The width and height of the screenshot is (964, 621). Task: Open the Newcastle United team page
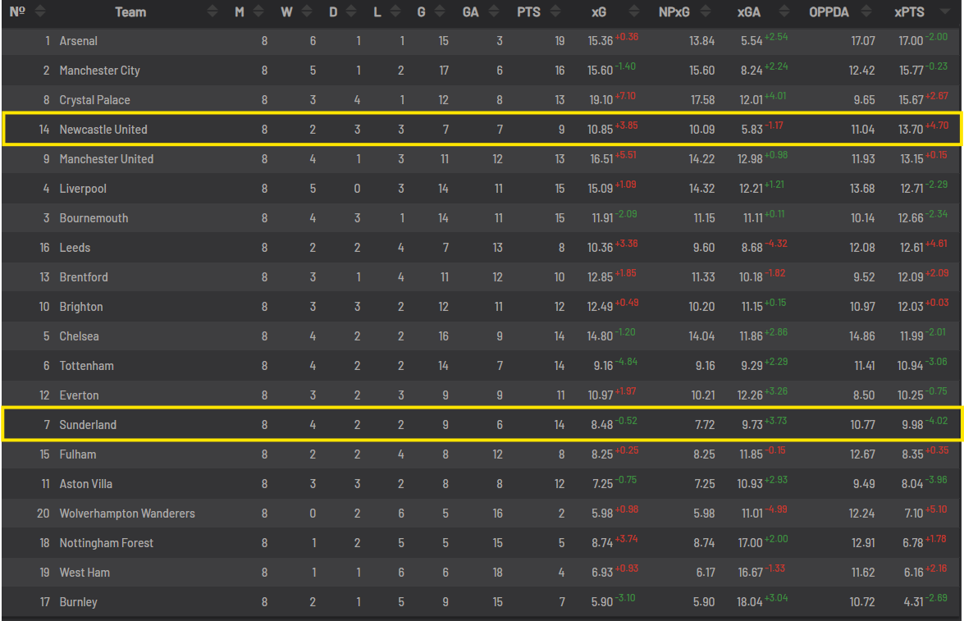103,130
